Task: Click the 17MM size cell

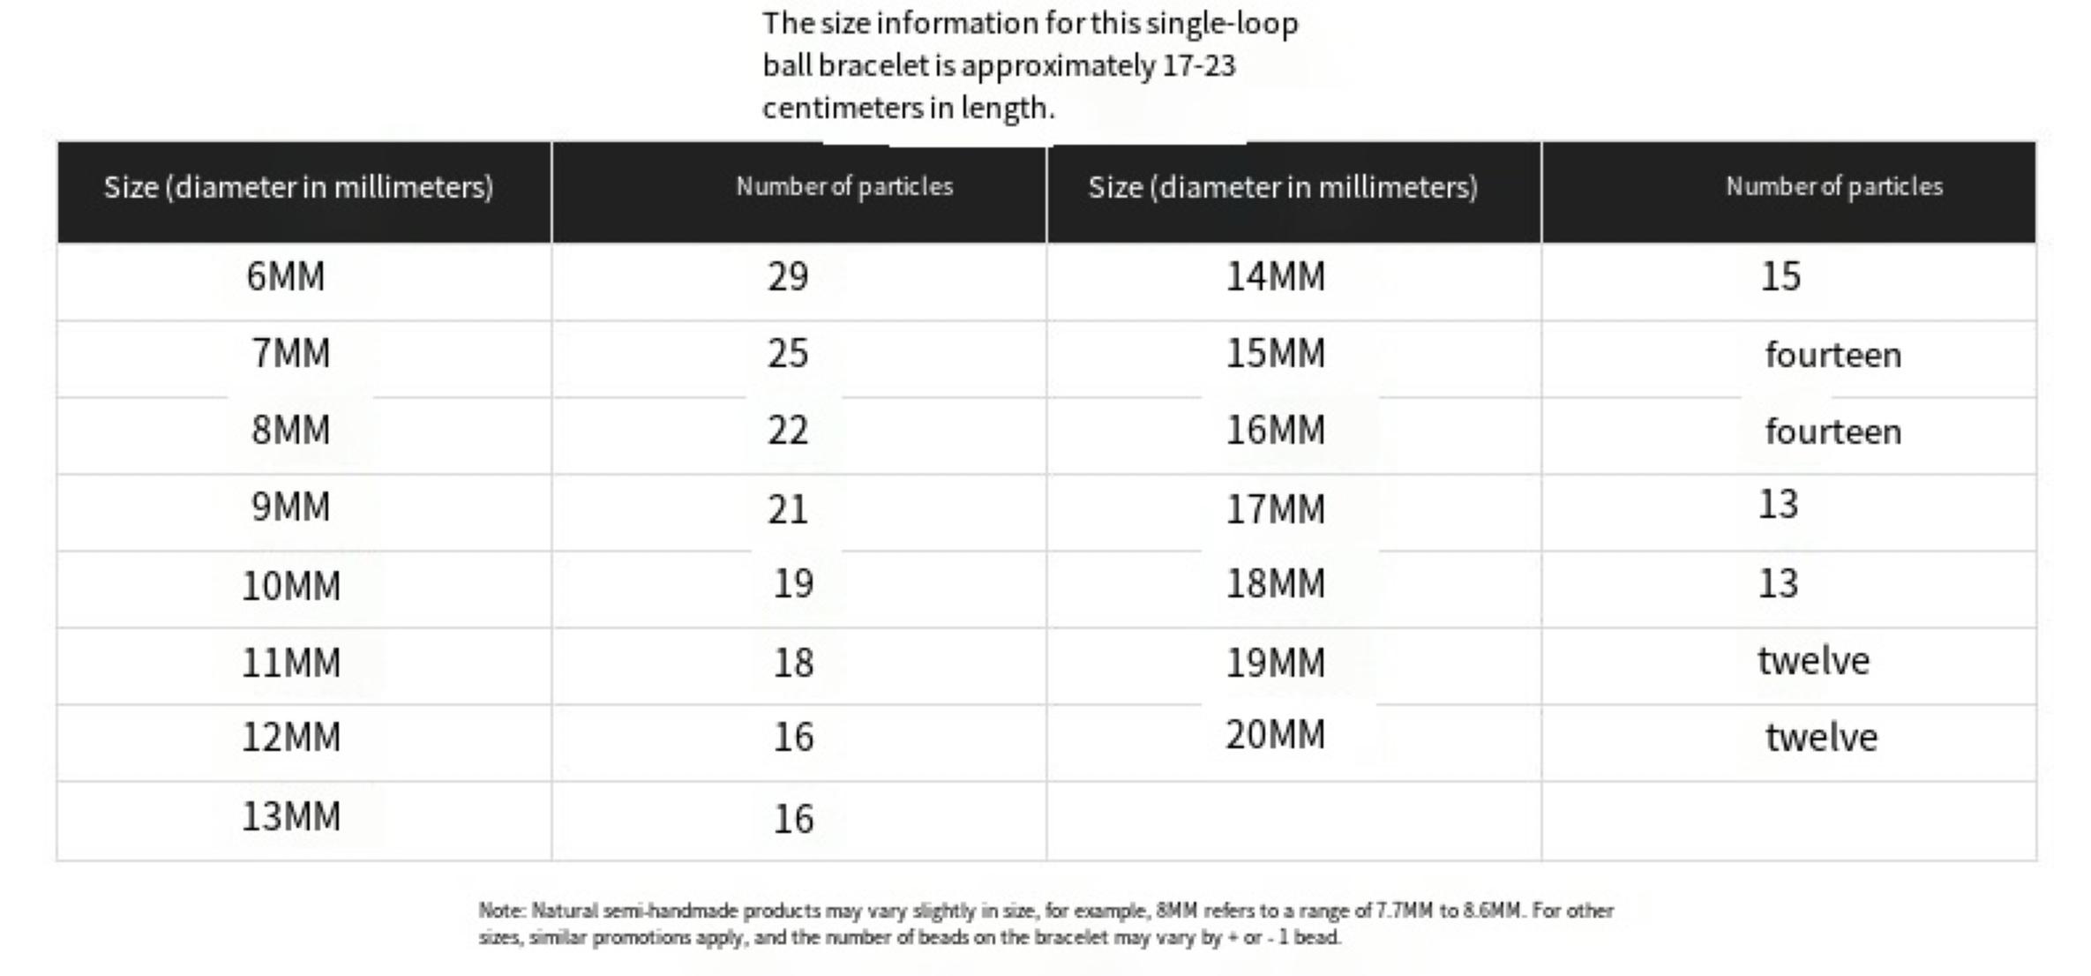Action: click(1275, 509)
